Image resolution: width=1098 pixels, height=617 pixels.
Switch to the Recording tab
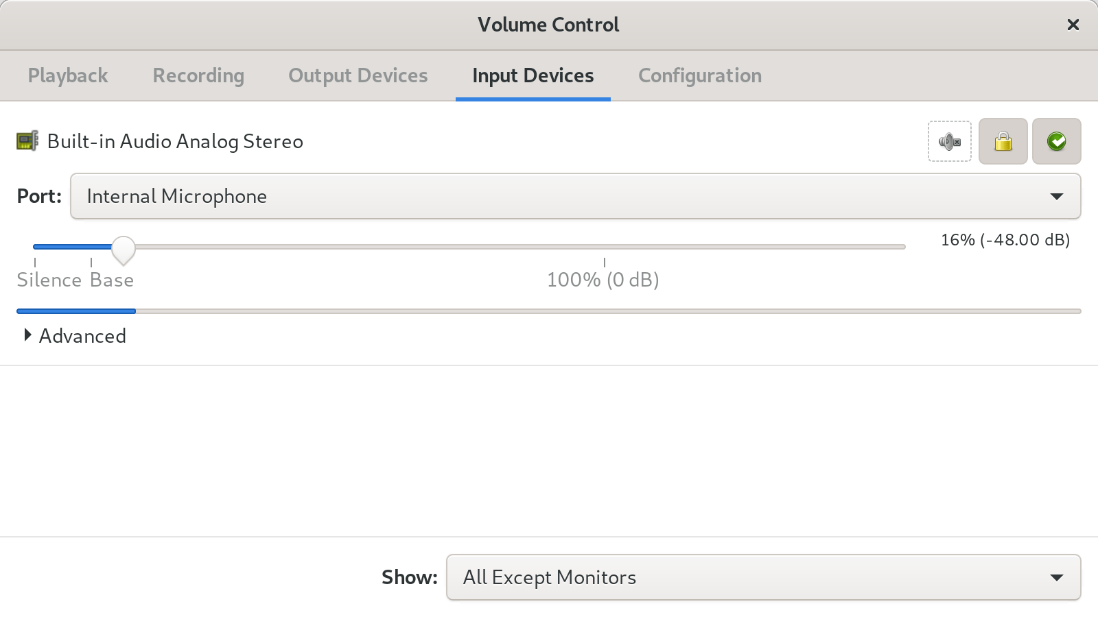click(198, 75)
